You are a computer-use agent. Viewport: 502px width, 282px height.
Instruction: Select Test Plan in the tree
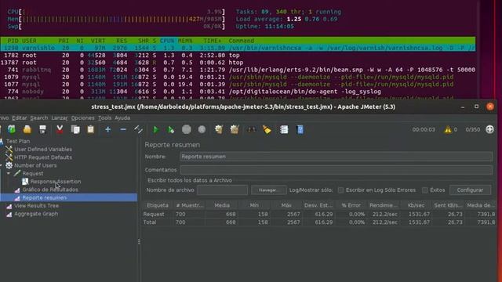[18, 141]
